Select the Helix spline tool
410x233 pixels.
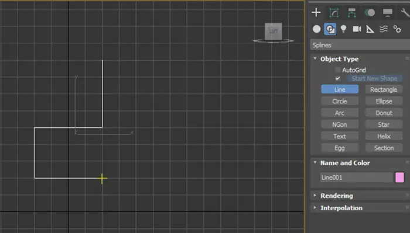[x=384, y=136]
